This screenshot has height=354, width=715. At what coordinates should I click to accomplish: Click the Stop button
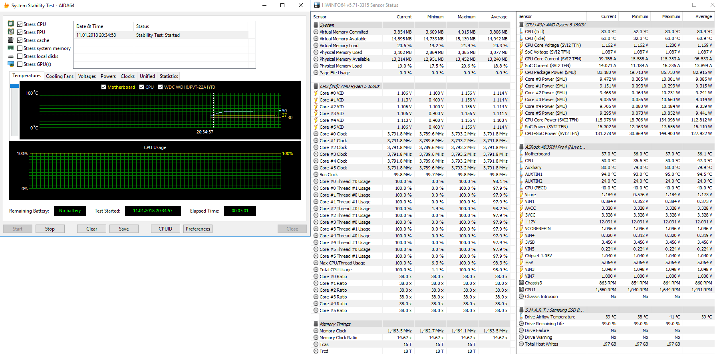tap(50, 229)
